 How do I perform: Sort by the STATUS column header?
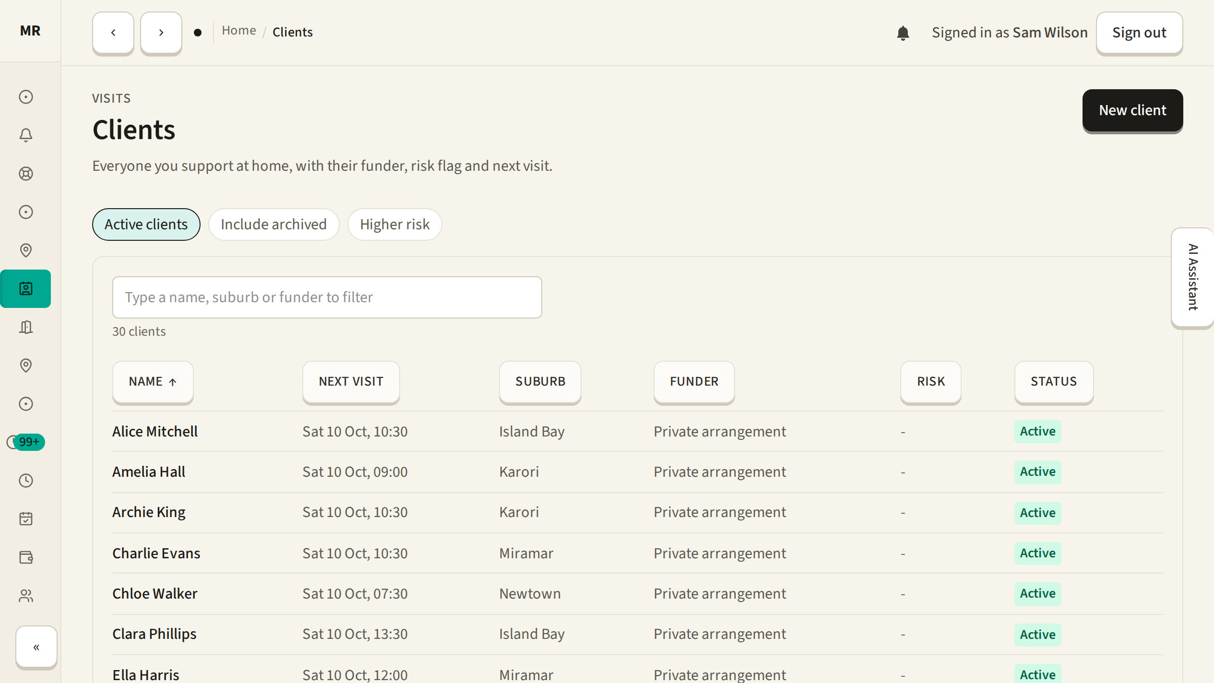(x=1054, y=382)
